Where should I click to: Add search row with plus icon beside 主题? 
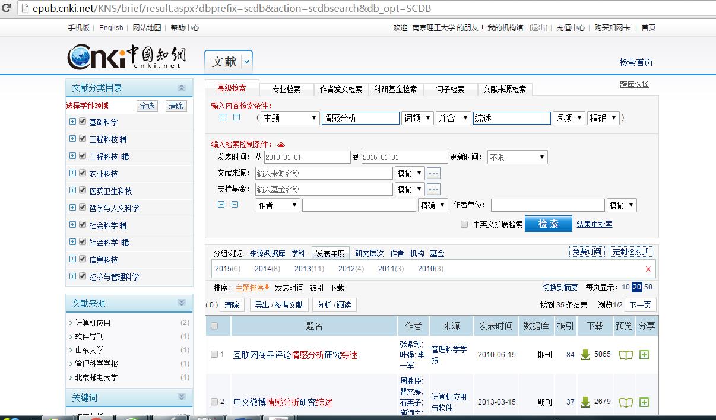(x=223, y=117)
